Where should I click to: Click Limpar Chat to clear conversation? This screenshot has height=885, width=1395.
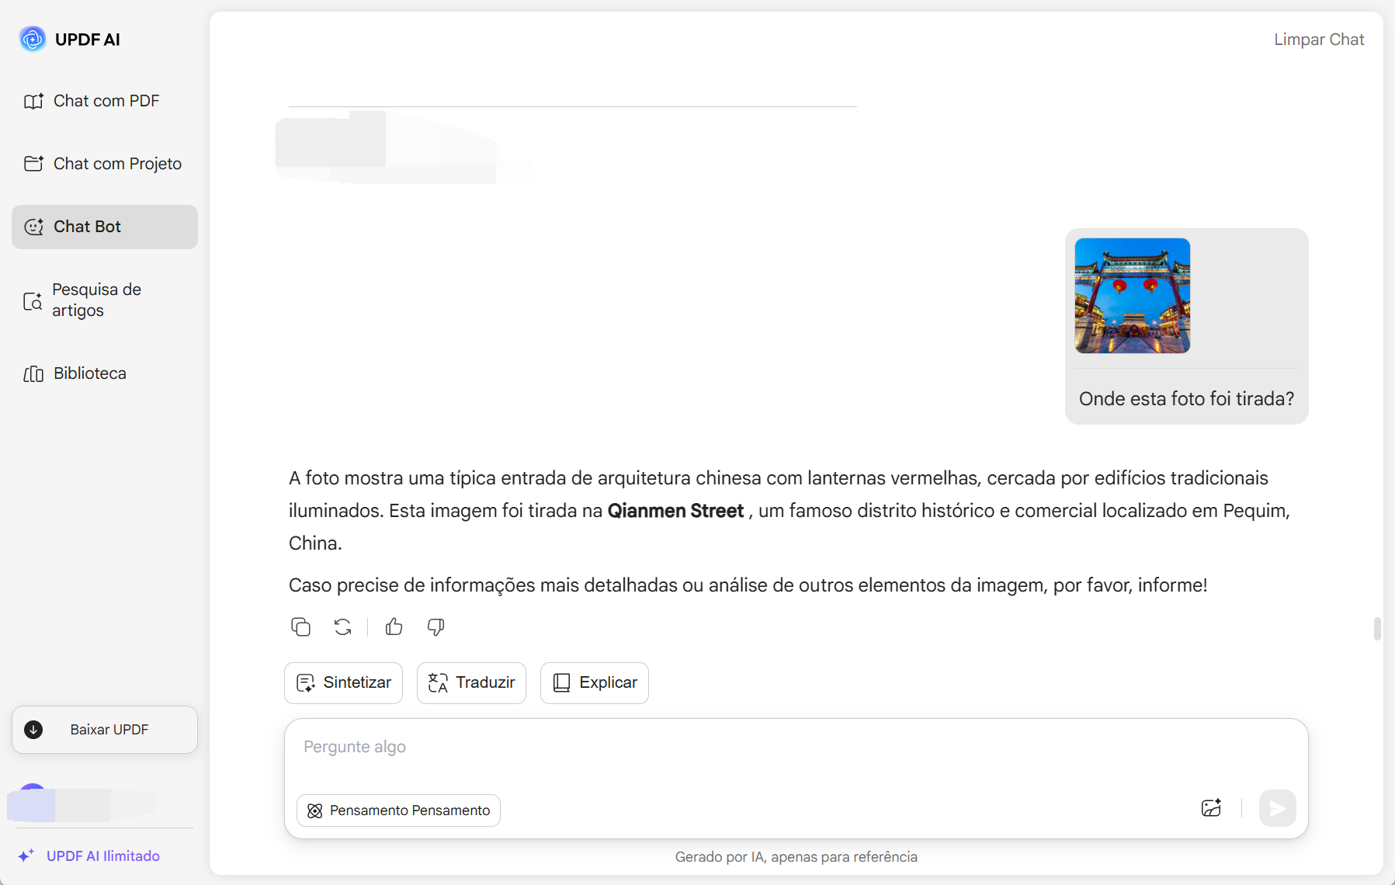pos(1319,40)
